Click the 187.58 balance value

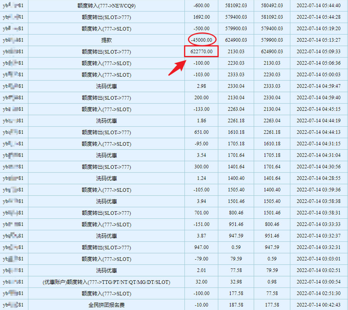[236, 305]
